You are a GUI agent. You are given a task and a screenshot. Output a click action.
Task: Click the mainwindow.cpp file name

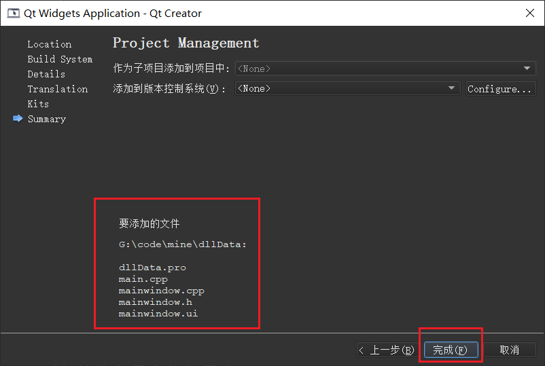pyautogui.click(x=161, y=291)
